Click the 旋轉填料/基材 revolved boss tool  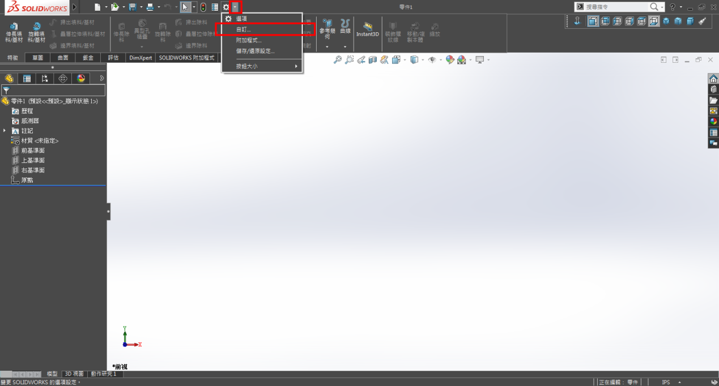36,33
